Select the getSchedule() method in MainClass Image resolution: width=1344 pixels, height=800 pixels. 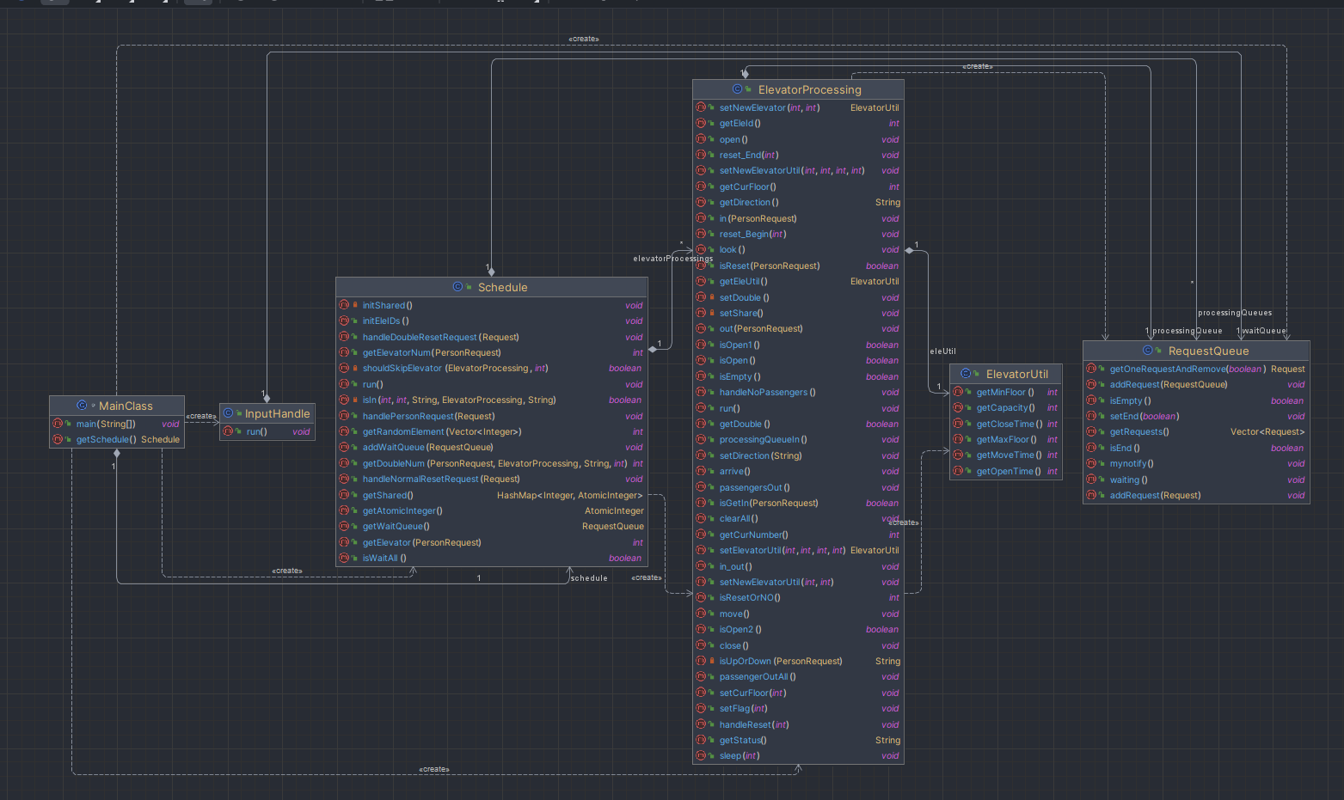[x=117, y=439]
